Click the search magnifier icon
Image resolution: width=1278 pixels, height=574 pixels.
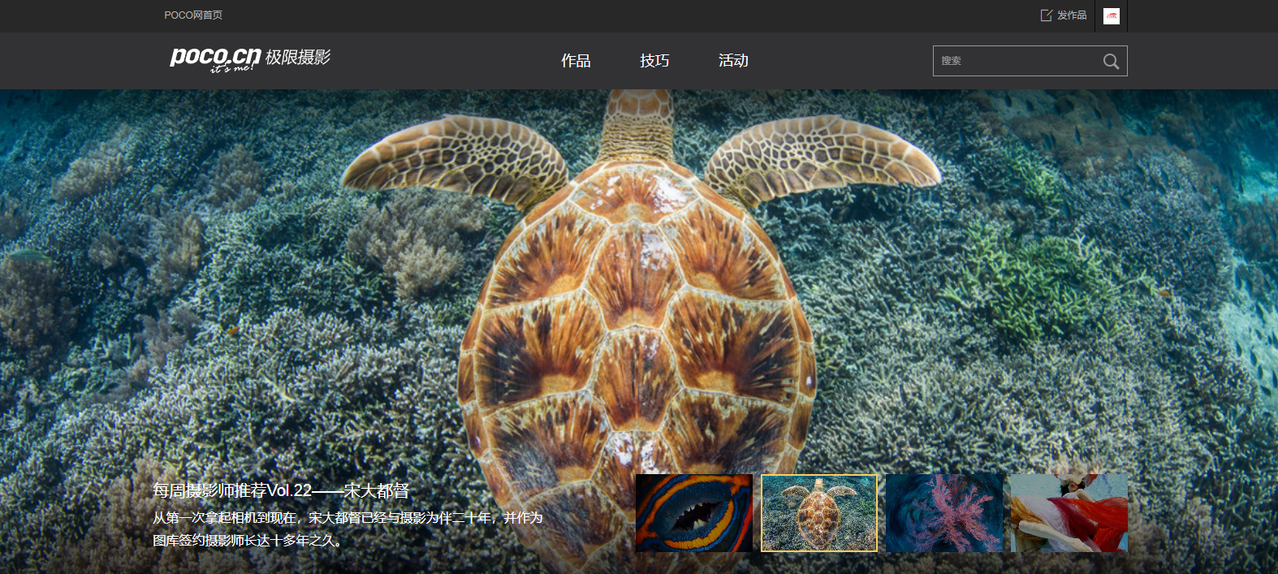click(1111, 61)
